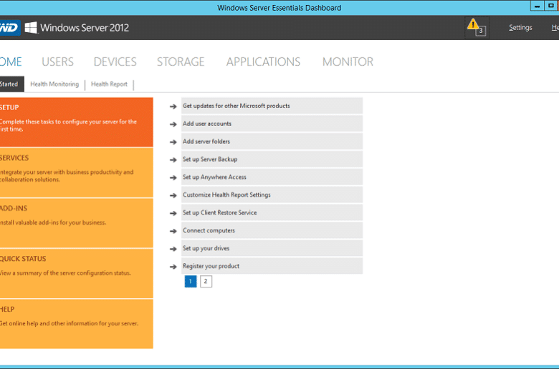Open the Connect computers task
559x369 pixels.
[x=272, y=230]
